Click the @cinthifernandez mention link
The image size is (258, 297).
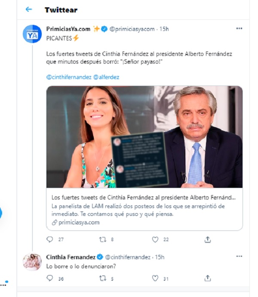68,77
